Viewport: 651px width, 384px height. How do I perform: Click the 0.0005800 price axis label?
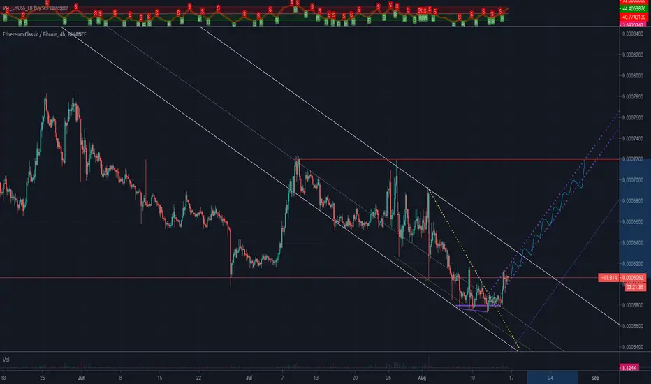point(633,305)
